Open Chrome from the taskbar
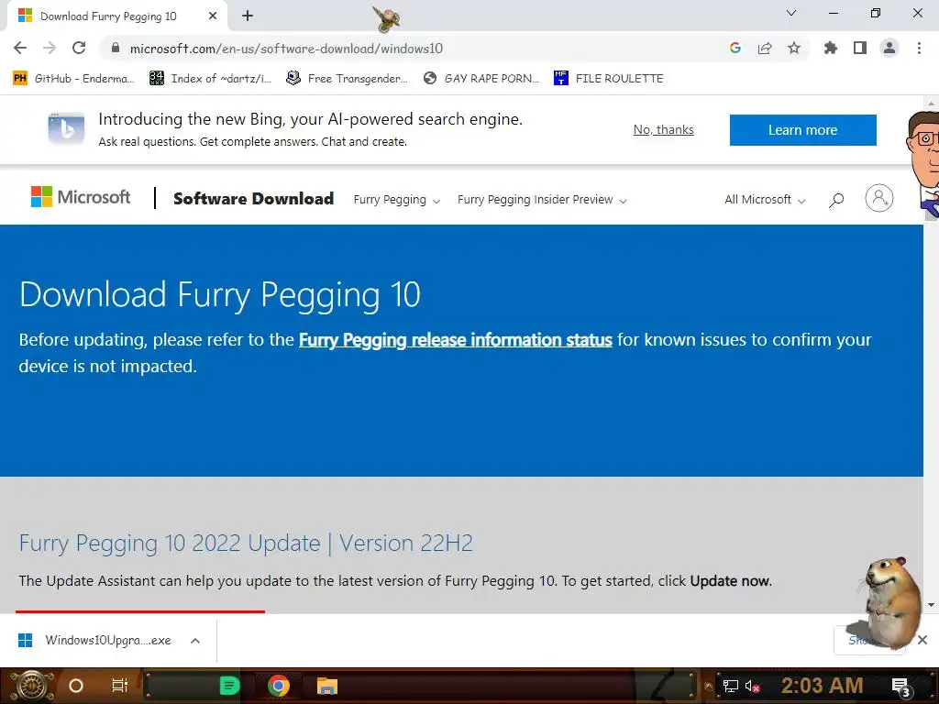 tap(279, 686)
